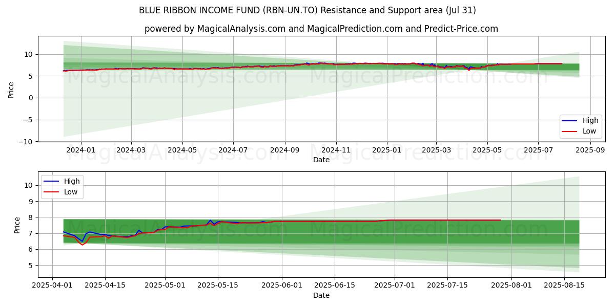The height and width of the screenshot is (307, 615).
Task: Click the '2025-08-15' date tick label
Action: point(564,287)
